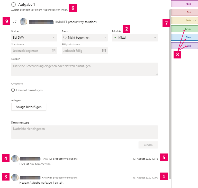This screenshot has height=188, width=198.
Task: Click text Neue/n Aufgabe Aufgabe 1 erstellt
Action: click(41, 183)
